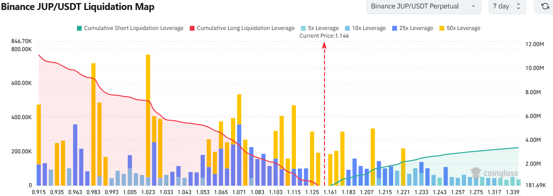The width and height of the screenshot is (553, 196).
Task: Click the green Cumulative Short legend swatch
Action: pyautogui.click(x=80, y=28)
